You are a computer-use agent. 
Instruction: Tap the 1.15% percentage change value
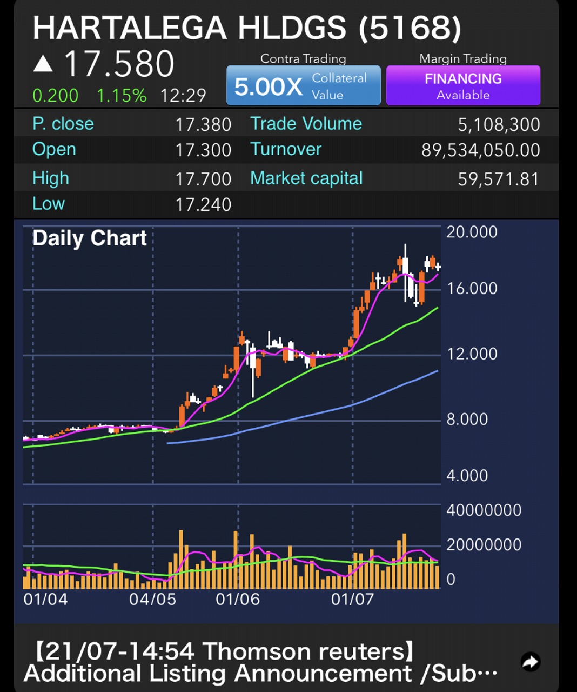[x=122, y=96]
